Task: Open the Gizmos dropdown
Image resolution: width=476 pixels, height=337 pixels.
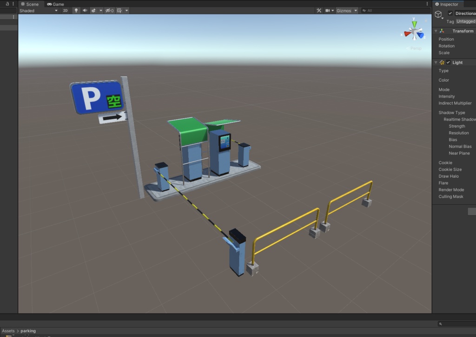Action: (x=355, y=10)
